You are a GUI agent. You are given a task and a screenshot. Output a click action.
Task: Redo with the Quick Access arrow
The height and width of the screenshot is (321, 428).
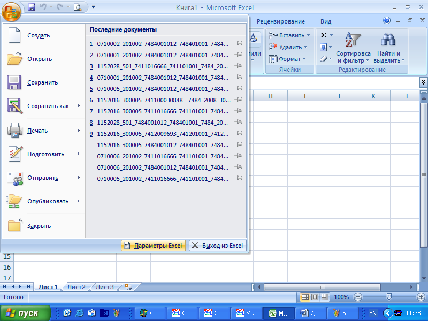tap(60, 7)
